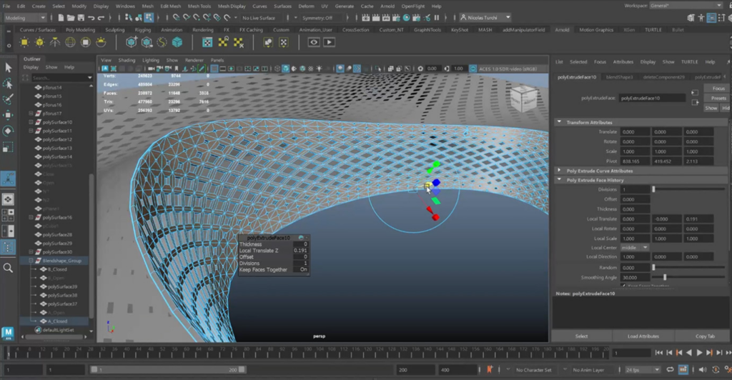Click the Presets button
Viewport: 732px width, 380px height.
tap(718, 99)
